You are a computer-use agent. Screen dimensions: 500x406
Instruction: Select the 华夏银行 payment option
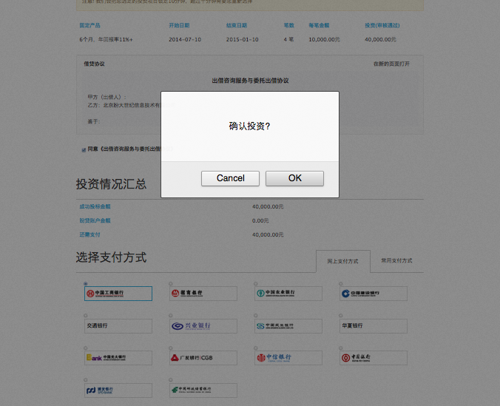[374, 326]
